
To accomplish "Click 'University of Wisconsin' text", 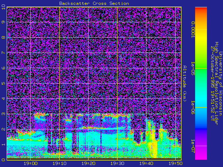I will [221, 83].
